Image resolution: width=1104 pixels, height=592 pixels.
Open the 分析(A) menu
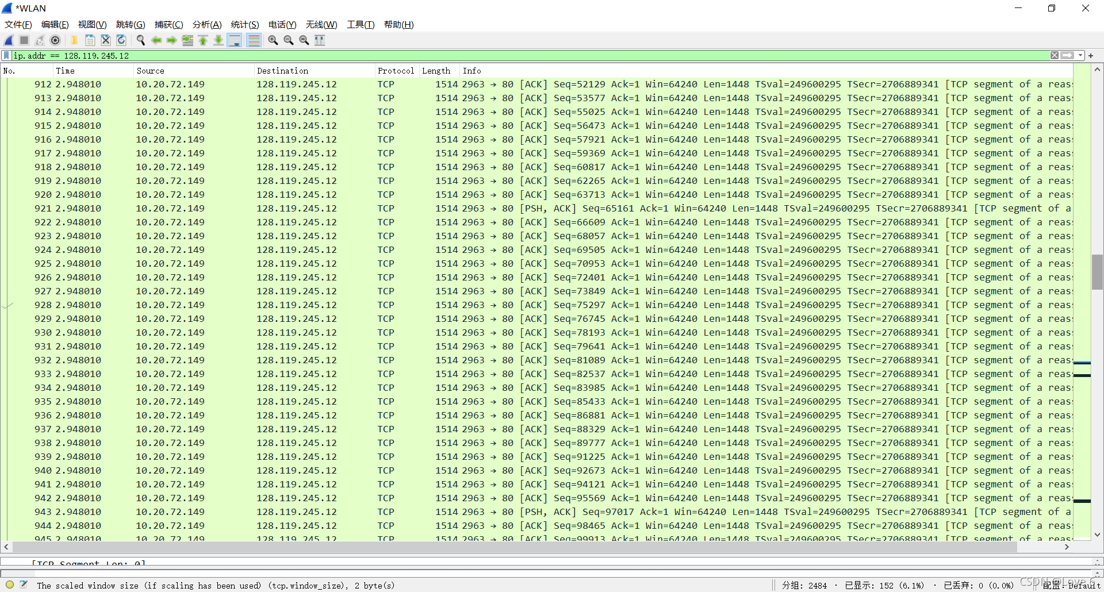pyautogui.click(x=207, y=25)
